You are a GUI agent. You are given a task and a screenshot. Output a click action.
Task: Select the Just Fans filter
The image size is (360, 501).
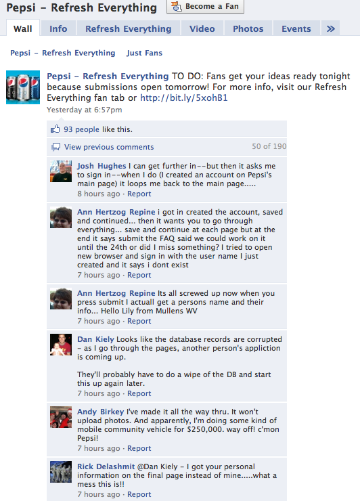144,53
